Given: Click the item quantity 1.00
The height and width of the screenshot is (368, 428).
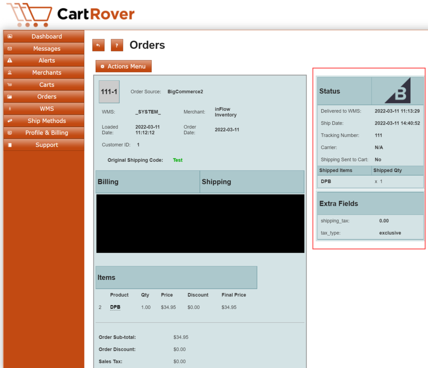Looking at the screenshot, I should (146, 307).
